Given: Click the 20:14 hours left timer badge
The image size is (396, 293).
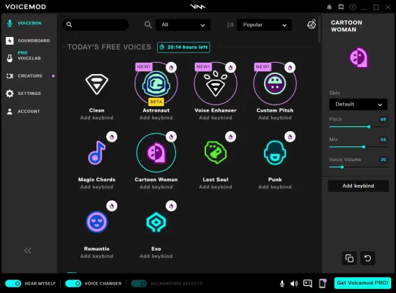Looking at the screenshot, I should pyautogui.click(x=184, y=47).
